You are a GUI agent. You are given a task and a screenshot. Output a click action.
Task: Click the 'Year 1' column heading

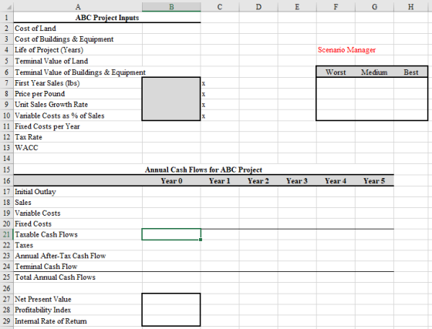220,181
